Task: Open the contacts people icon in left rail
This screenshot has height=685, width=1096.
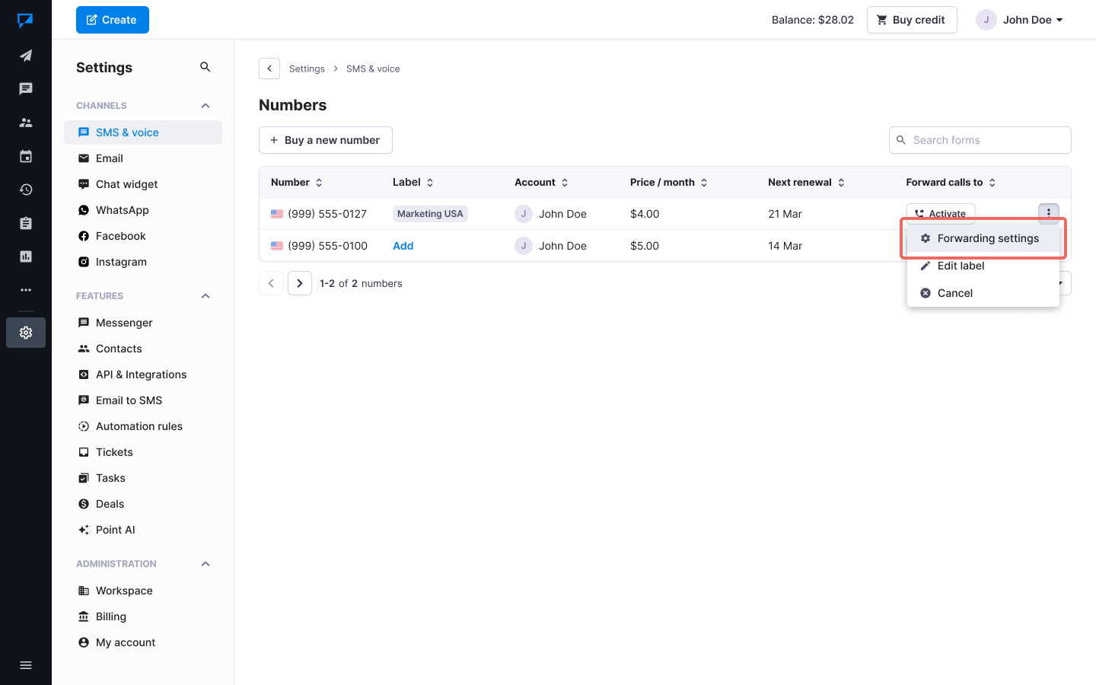Action: pyautogui.click(x=26, y=123)
